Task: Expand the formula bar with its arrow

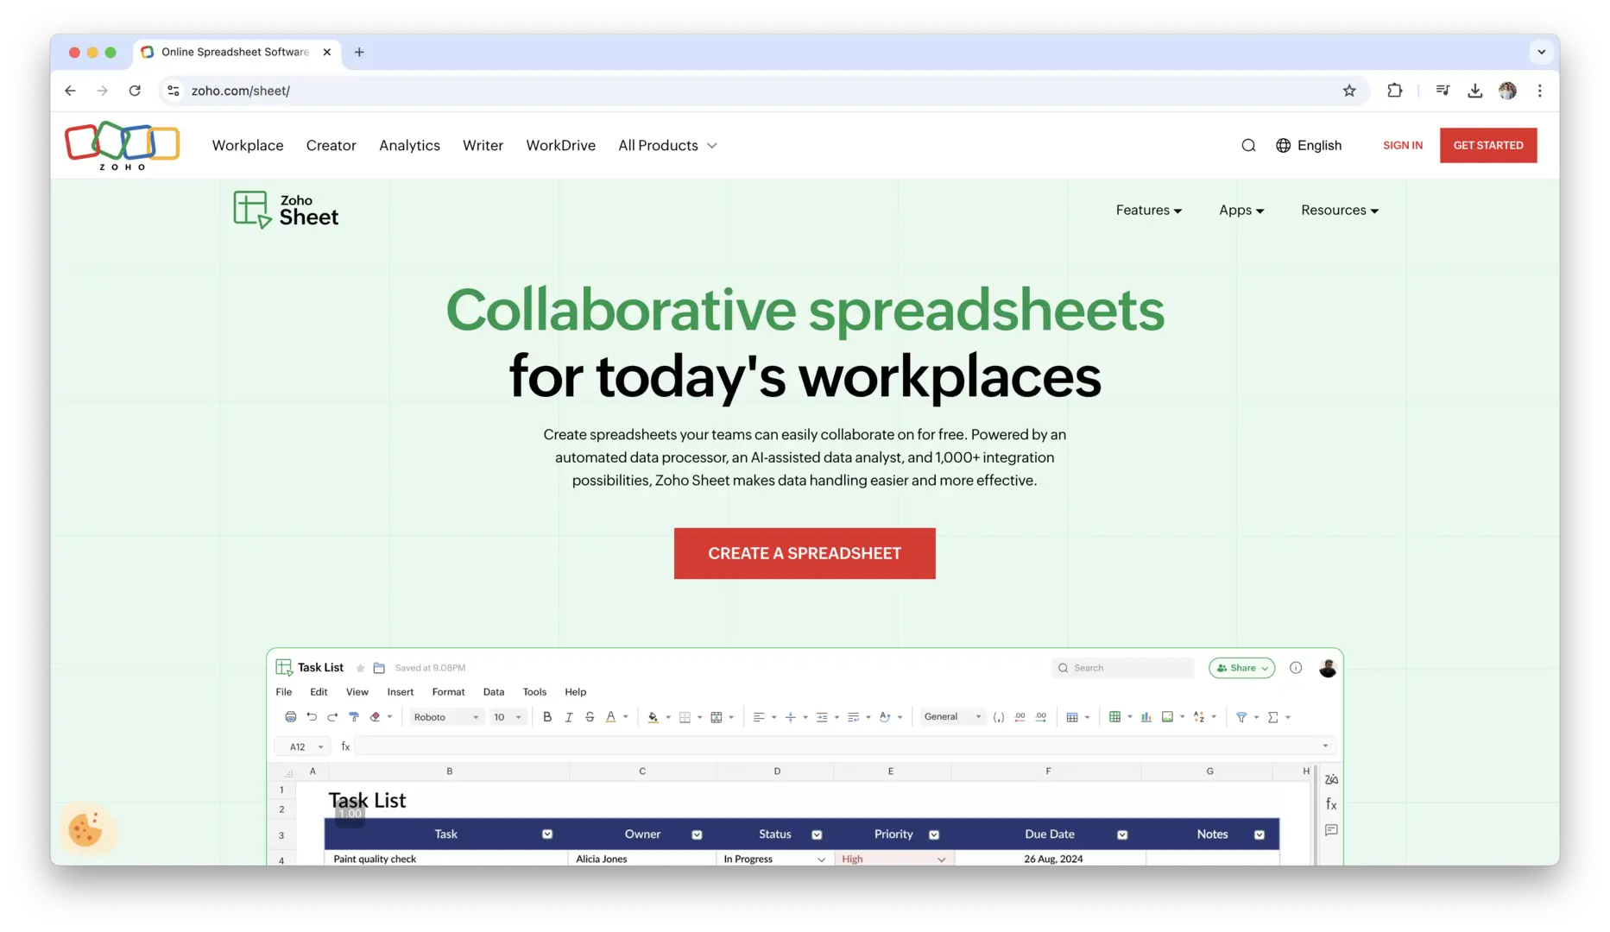Action: pyautogui.click(x=1325, y=746)
